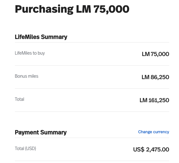Click the LM 161,250 total miles value
This screenshot has height=163, width=179.
pos(154,100)
